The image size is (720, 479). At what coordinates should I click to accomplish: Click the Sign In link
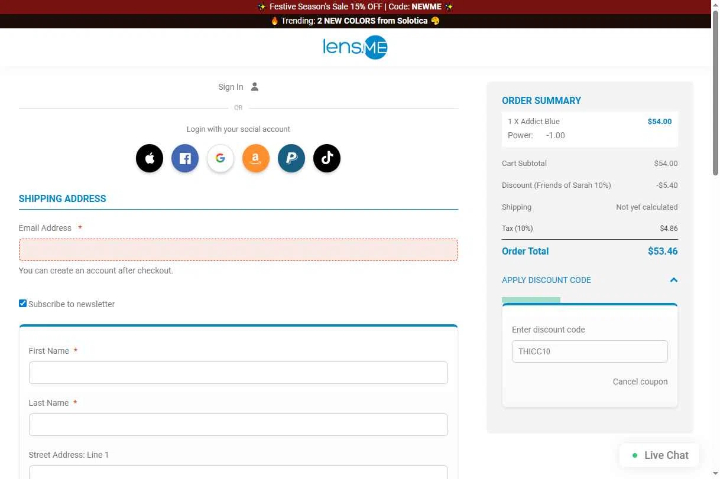pyautogui.click(x=231, y=87)
